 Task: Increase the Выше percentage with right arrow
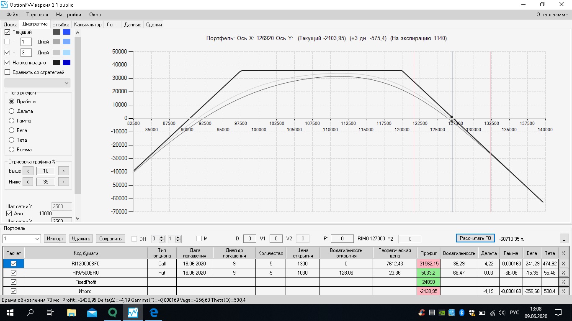pyautogui.click(x=64, y=171)
